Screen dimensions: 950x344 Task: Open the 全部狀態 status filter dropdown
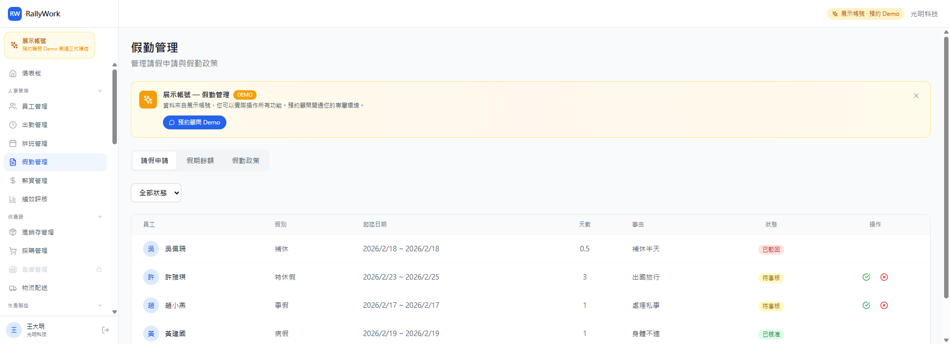pyautogui.click(x=156, y=193)
